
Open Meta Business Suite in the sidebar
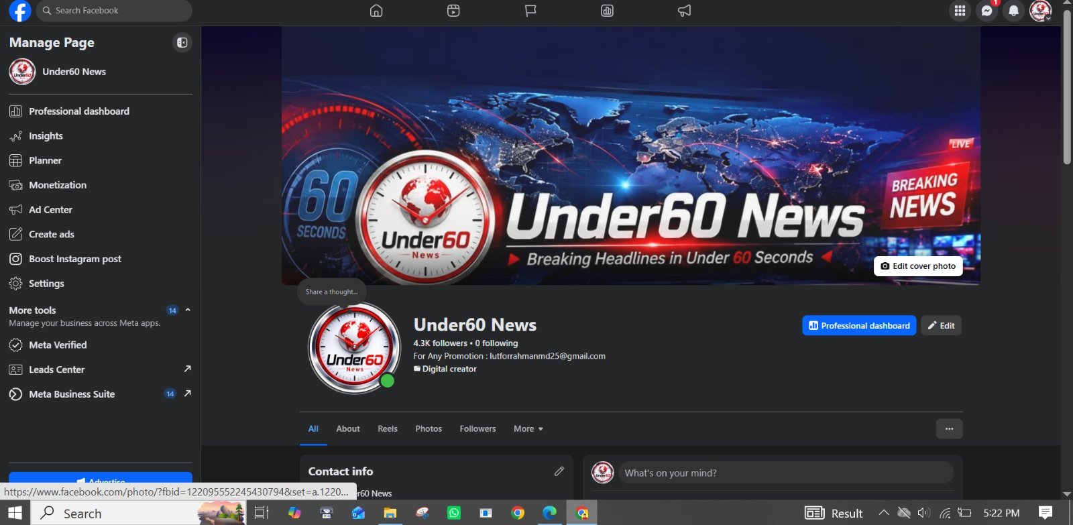click(101, 394)
